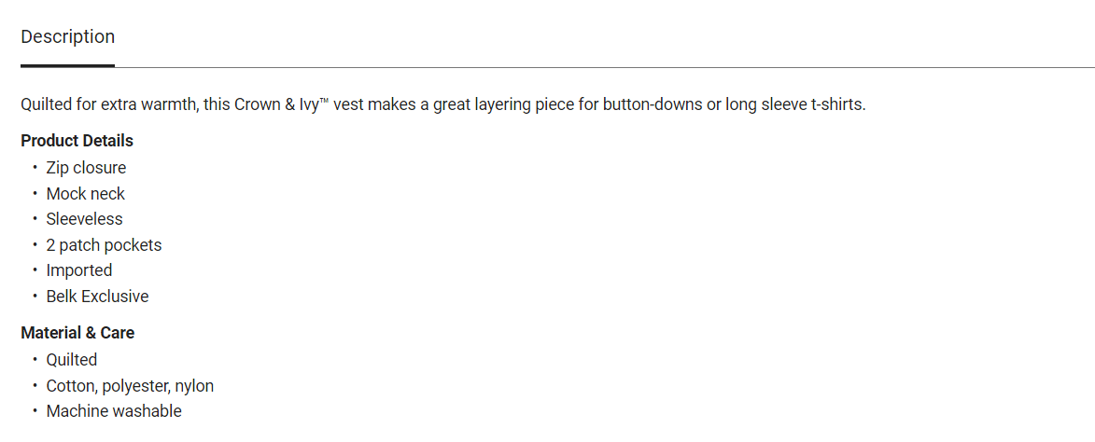Select the Zip closure list item
The height and width of the screenshot is (442, 1095).
(x=86, y=168)
